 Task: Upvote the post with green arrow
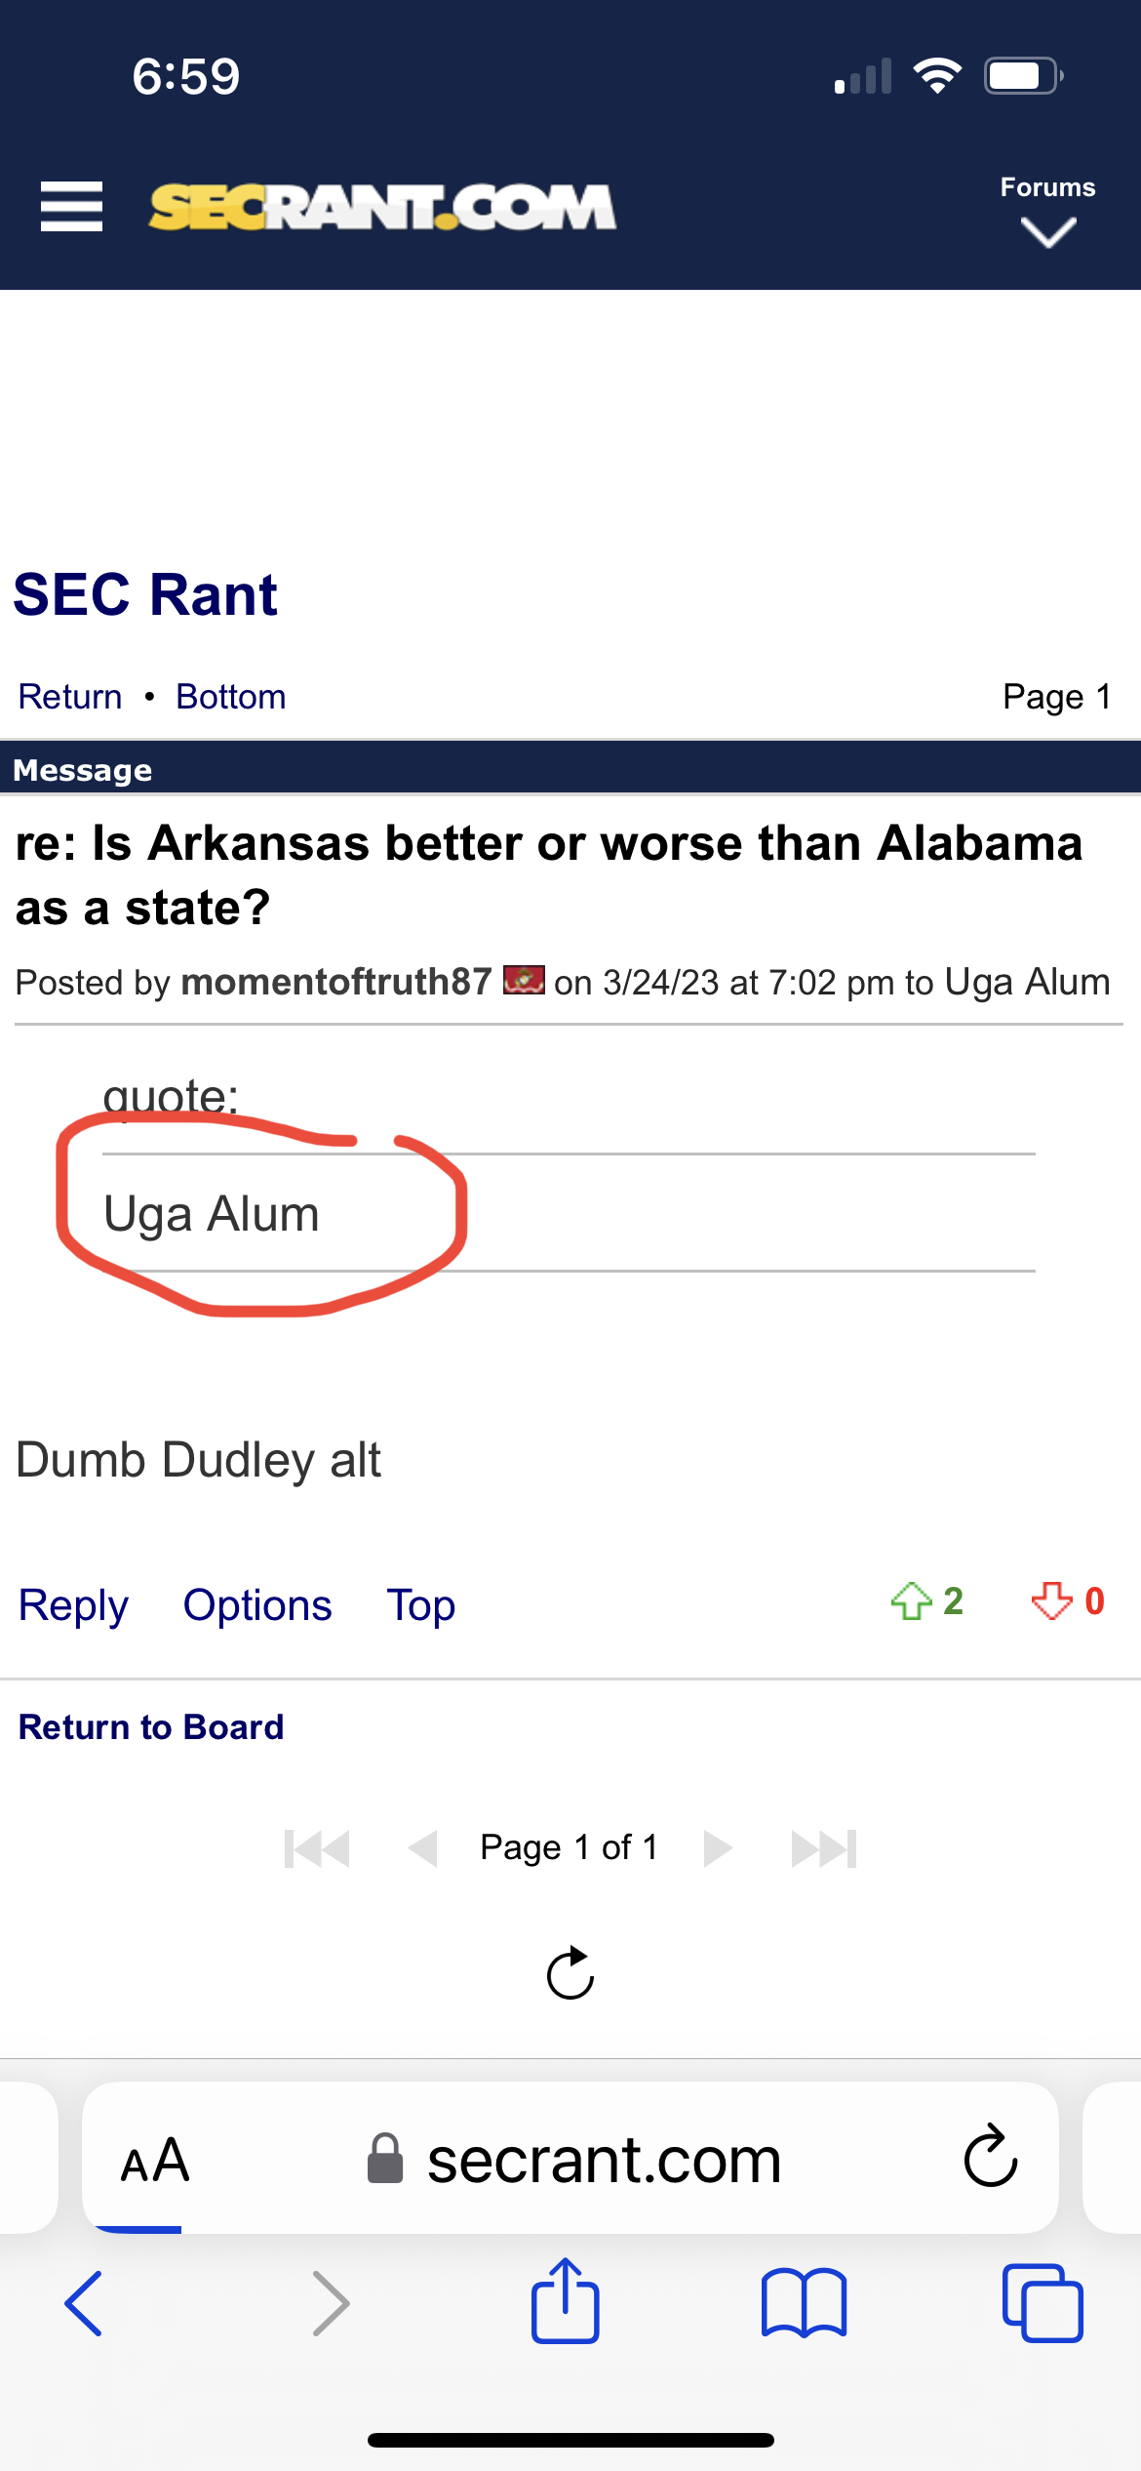point(912,1601)
